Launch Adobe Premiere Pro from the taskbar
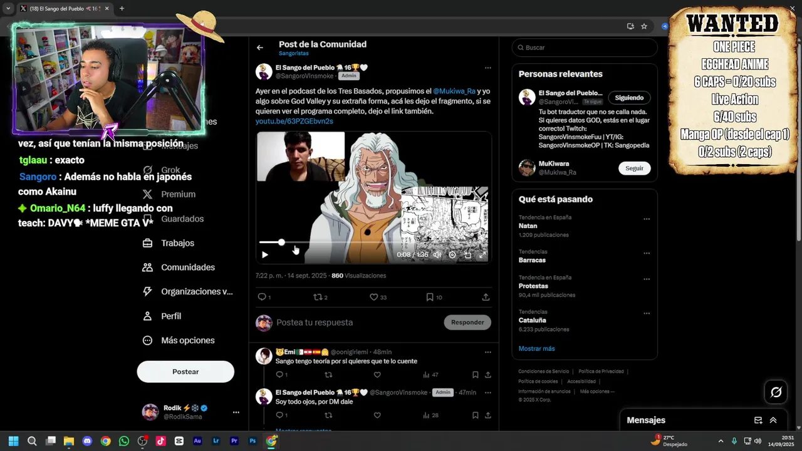The width and height of the screenshot is (802, 451). [234, 441]
